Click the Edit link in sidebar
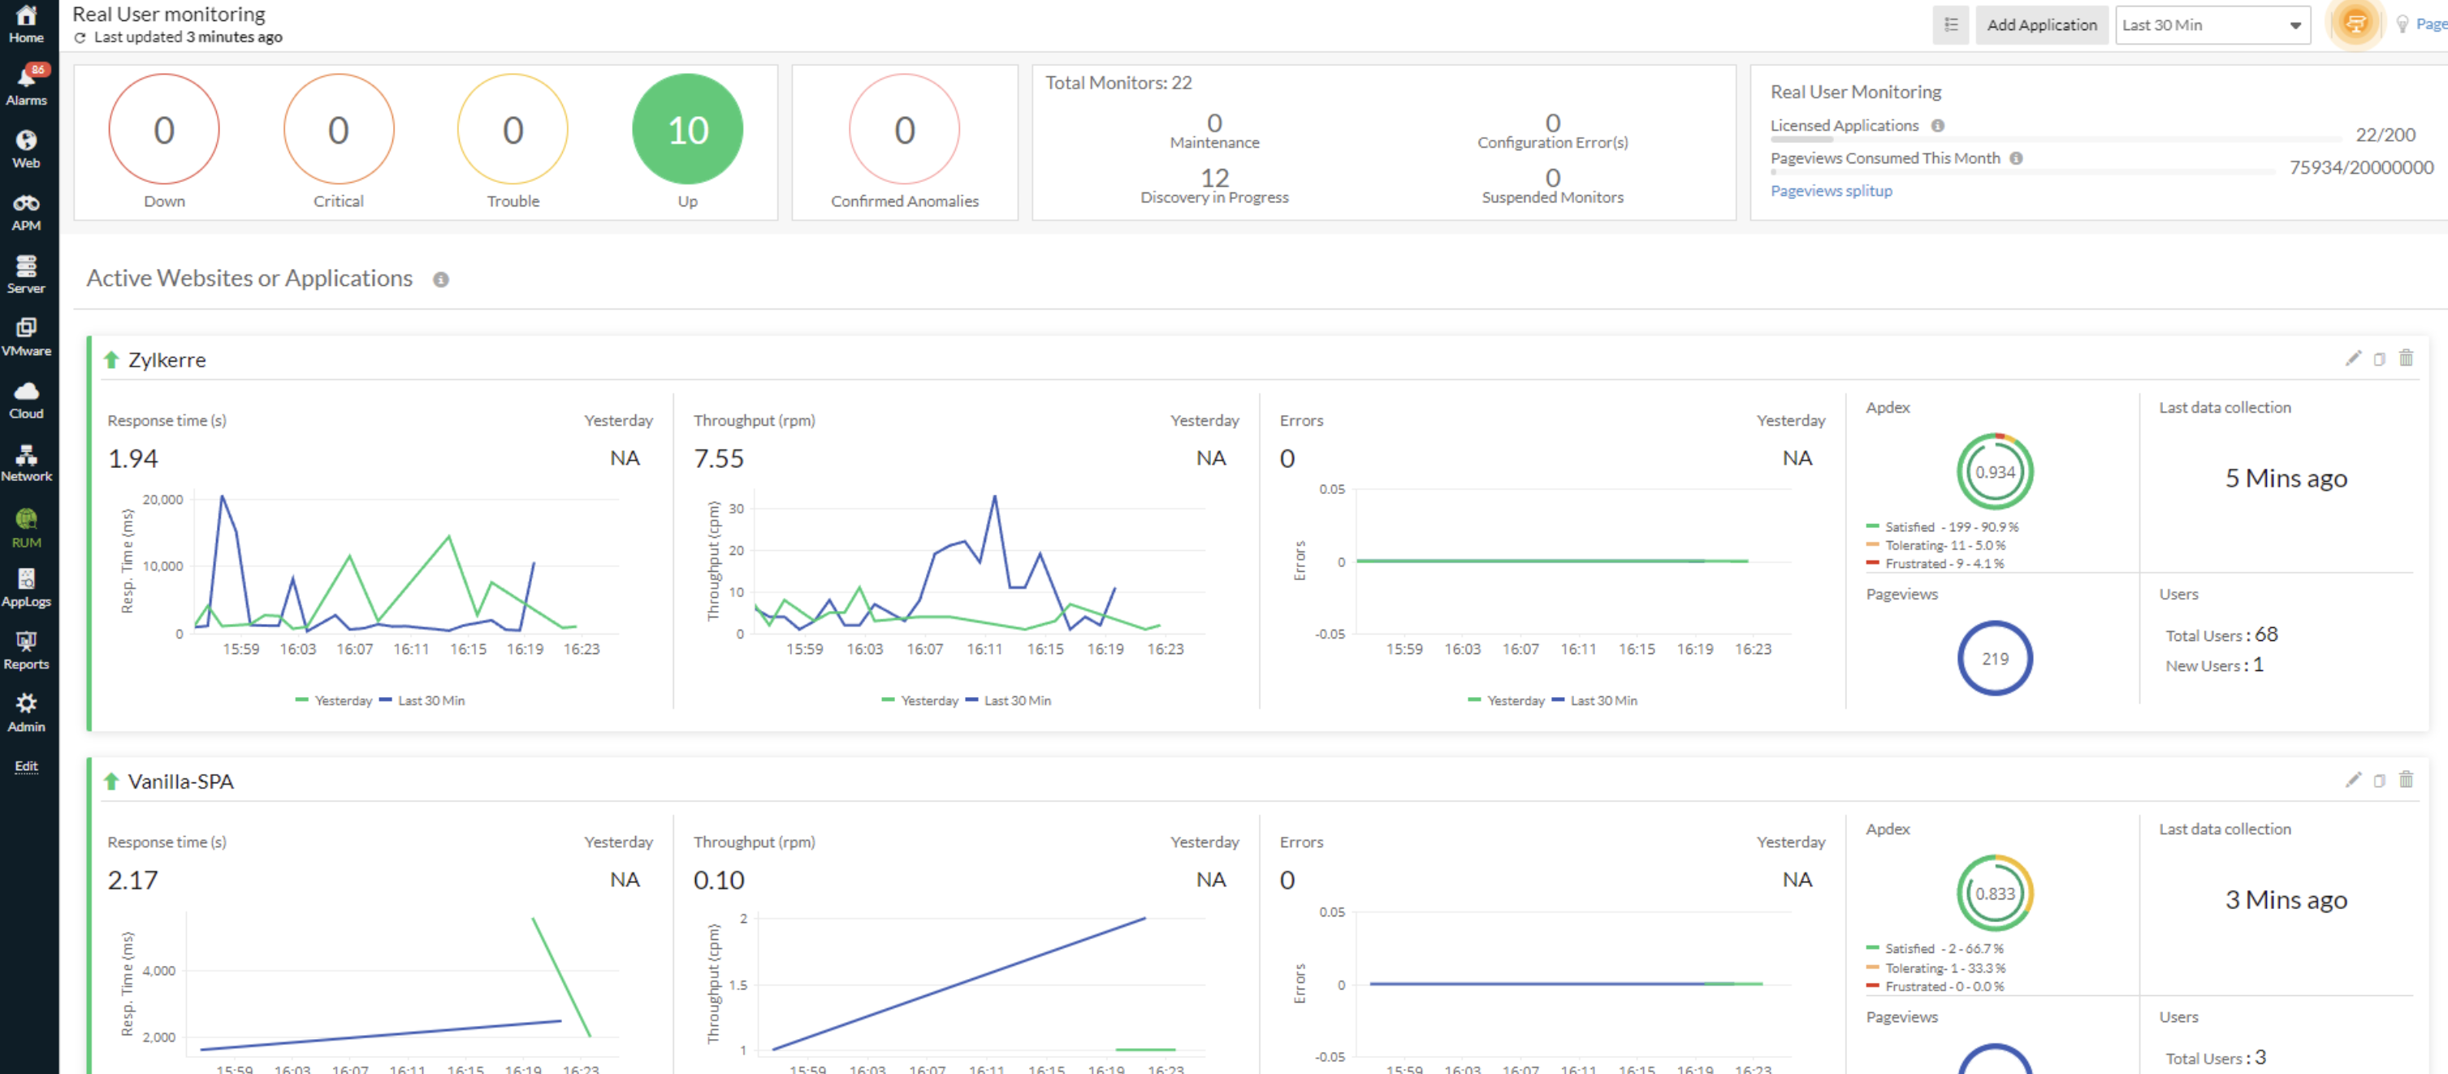2448x1074 pixels. 27,766
